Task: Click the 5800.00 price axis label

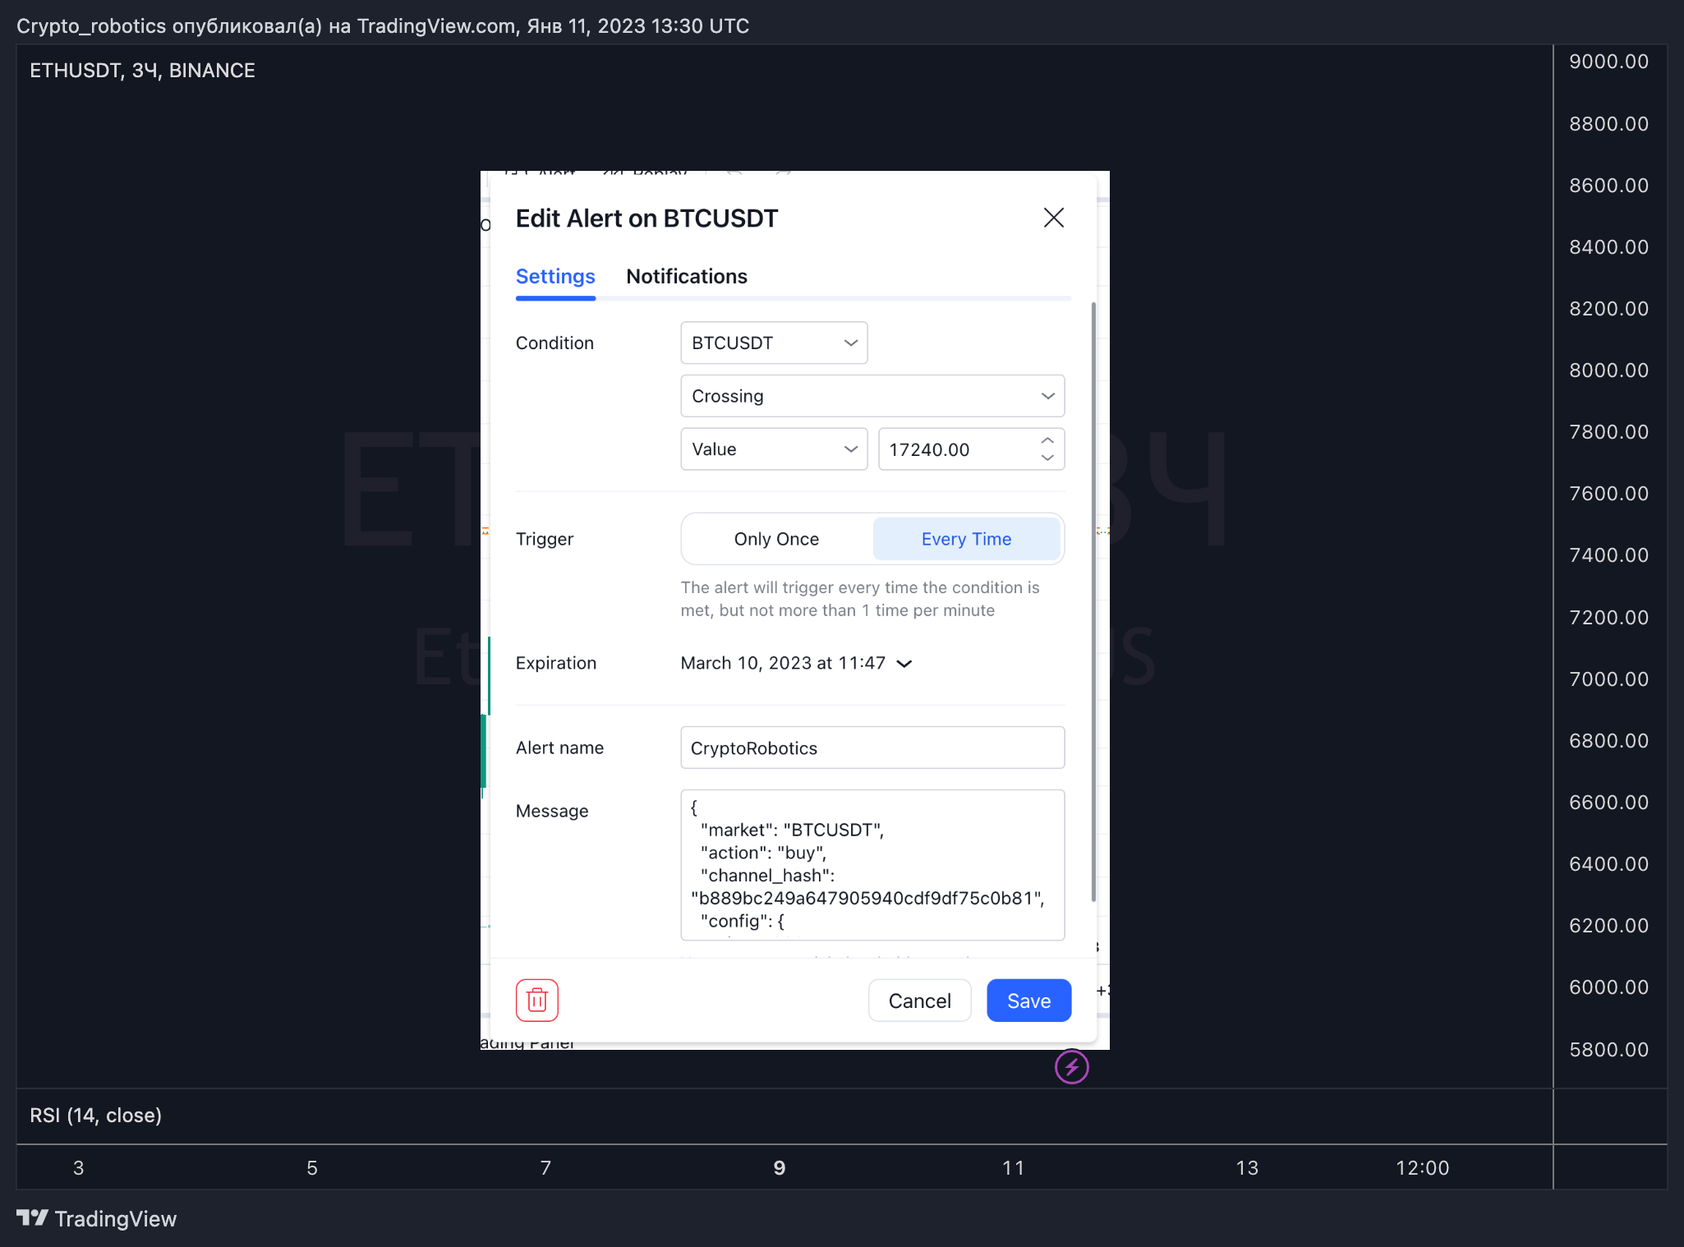Action: (1608, 1049)
